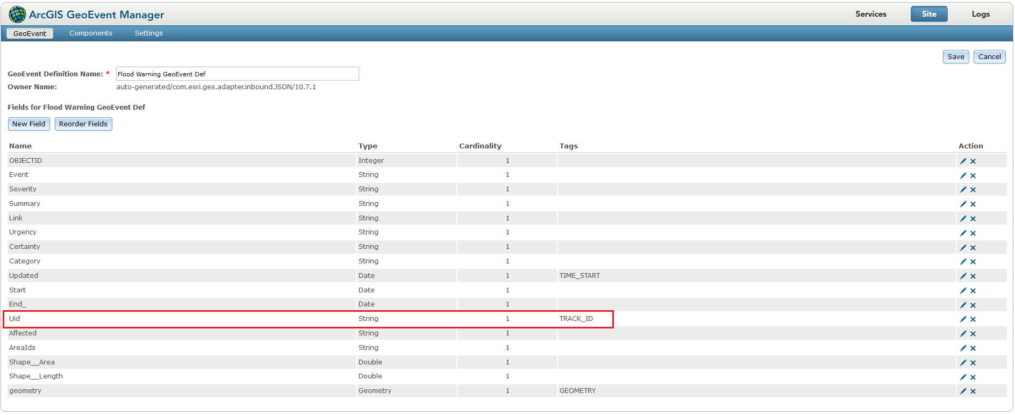
Task: Edit the OBJECTID field with pencil icon
Action: (963, 161)
